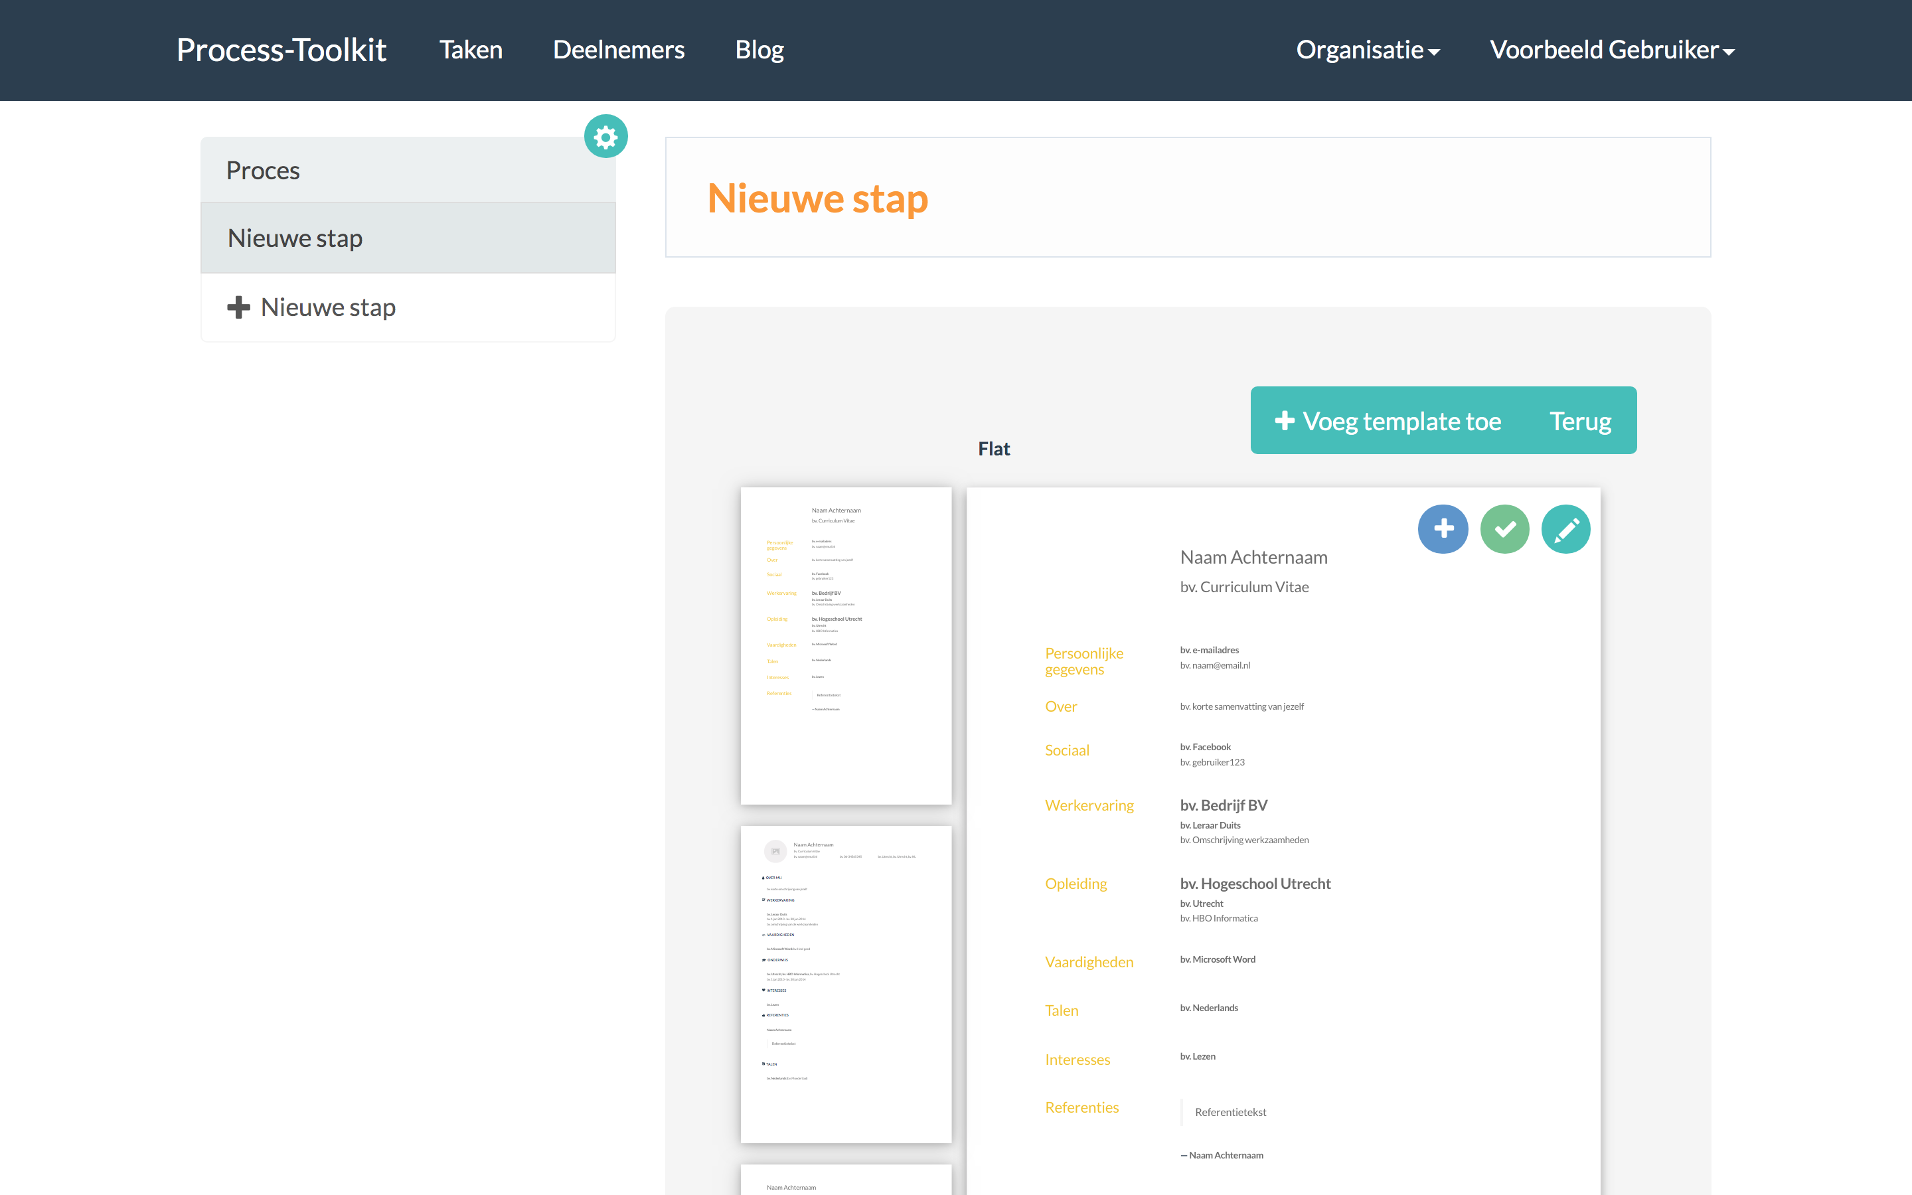This screenshot has height=1195, width=1912.
Task: Click the Persoonlijke gegevens section label
Action: coord(1084,661)
